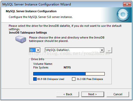Click the gear icon in the header

[123, 15]
